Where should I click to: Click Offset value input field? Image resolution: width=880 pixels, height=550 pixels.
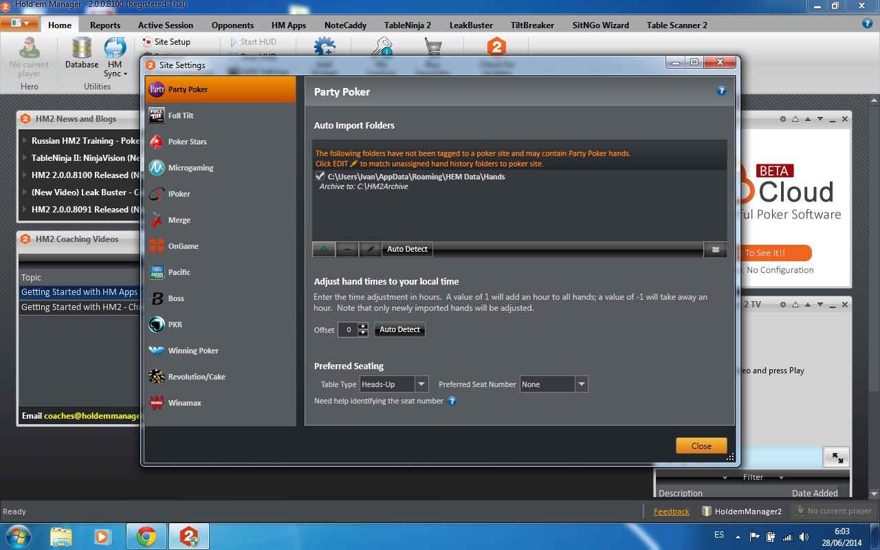coord(348,330)
